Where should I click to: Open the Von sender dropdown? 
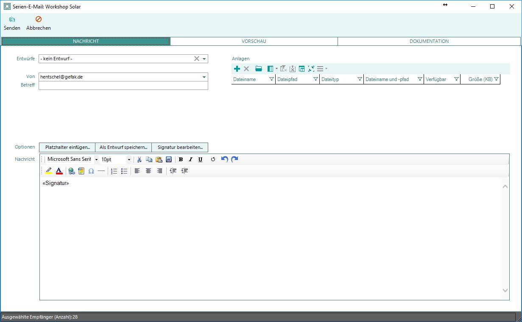(x=204, y=77)
